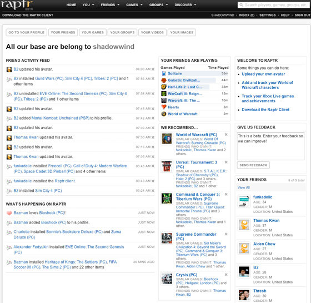Focus the search players, games, groups field
Viewport: 311px width, 303px height.
pyautogui.click(x=274, y=5)
